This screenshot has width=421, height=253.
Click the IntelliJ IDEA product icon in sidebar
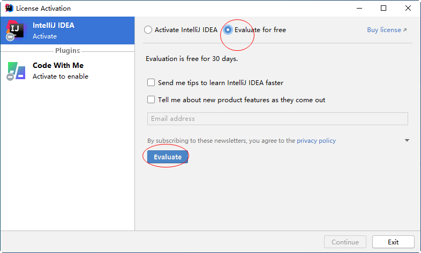(16, 30)
